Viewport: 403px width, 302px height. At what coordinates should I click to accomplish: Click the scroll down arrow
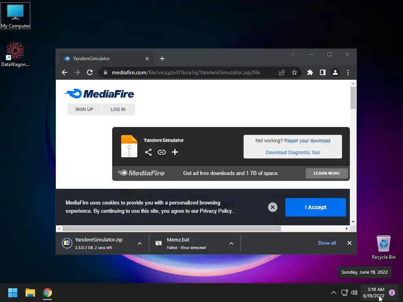[353, 222]
